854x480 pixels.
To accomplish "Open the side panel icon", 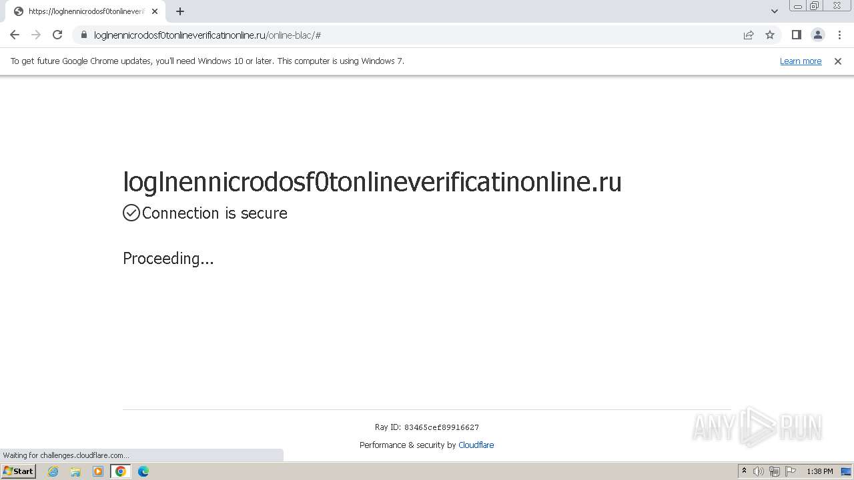I will 796,35.
